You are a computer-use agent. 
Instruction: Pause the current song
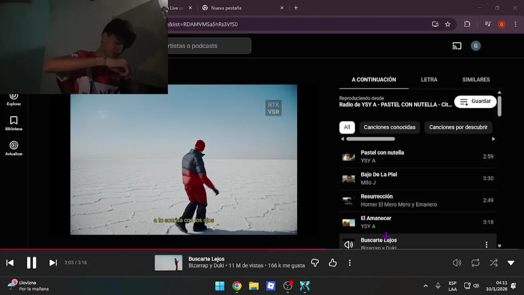[x=32, y=263]
